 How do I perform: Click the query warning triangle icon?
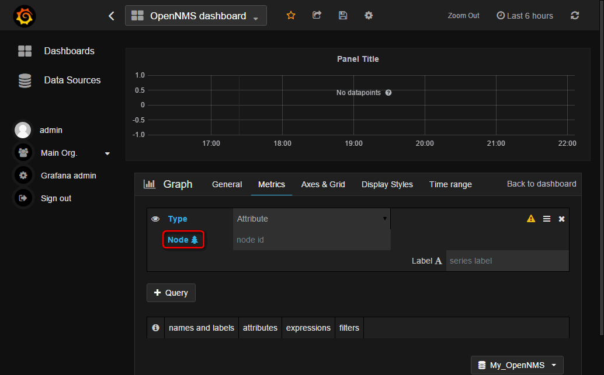531,219
